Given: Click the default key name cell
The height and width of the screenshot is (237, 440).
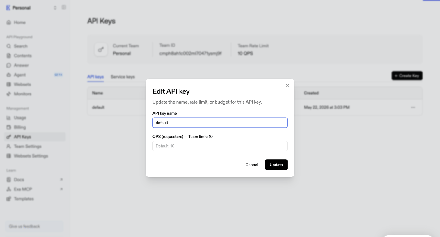Looking at the screenshot, I should pos(98,107).
